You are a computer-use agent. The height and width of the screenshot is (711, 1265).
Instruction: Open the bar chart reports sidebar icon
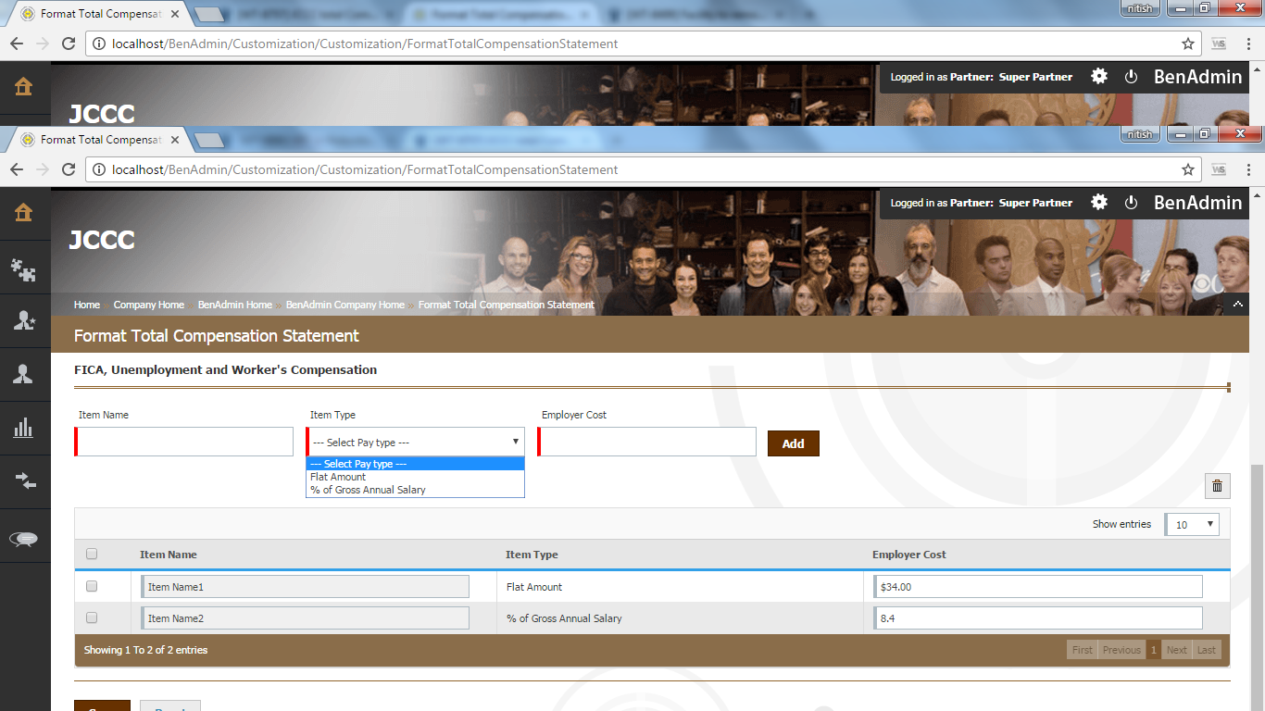(24, 428)
